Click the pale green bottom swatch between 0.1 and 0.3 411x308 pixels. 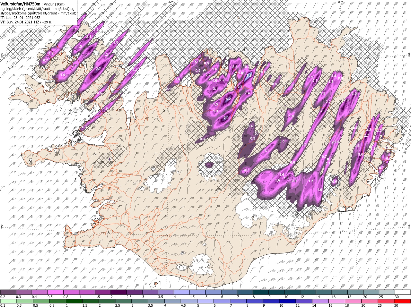[x=8, y=301]
